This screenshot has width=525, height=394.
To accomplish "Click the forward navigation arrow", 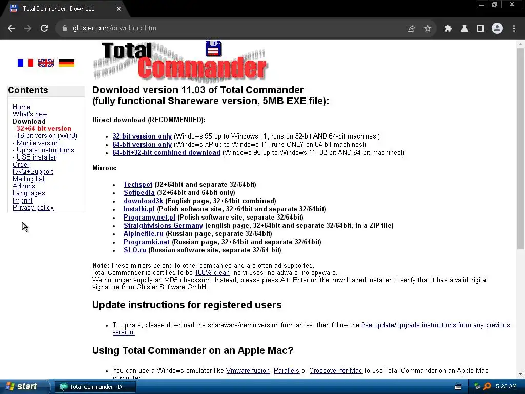I will click(28, 28).
